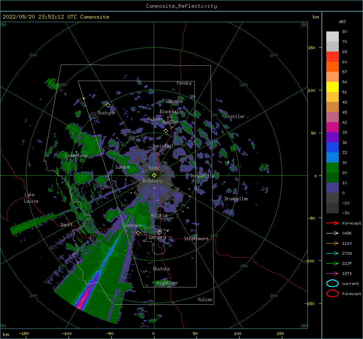363x339 pixels.
Task: Click the yellow diamond marker below RedDeer
Action: coord(166,131)
